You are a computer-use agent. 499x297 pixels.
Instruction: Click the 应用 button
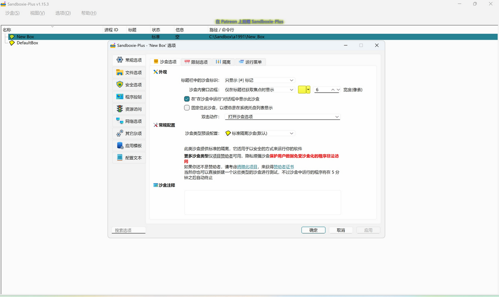click(368, 230)
